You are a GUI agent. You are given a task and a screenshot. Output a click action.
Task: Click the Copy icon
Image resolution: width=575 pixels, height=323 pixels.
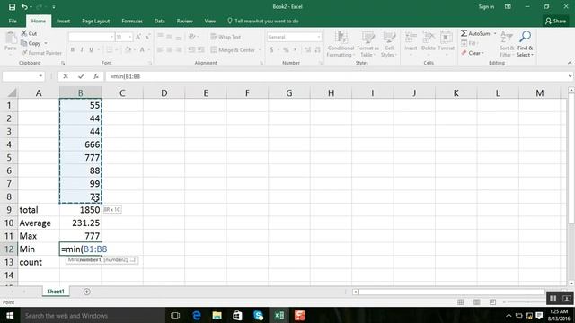pos(24,43)
